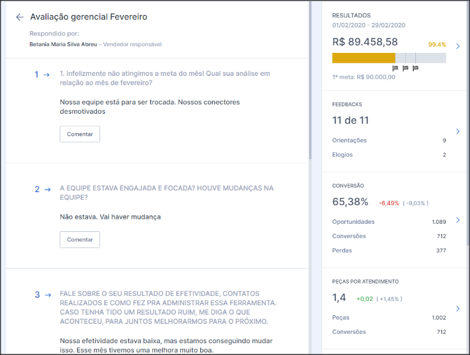Viewport: 470px width, 355px height.
Task: Expand the Resultados card chevron
Action: (458, 46)
